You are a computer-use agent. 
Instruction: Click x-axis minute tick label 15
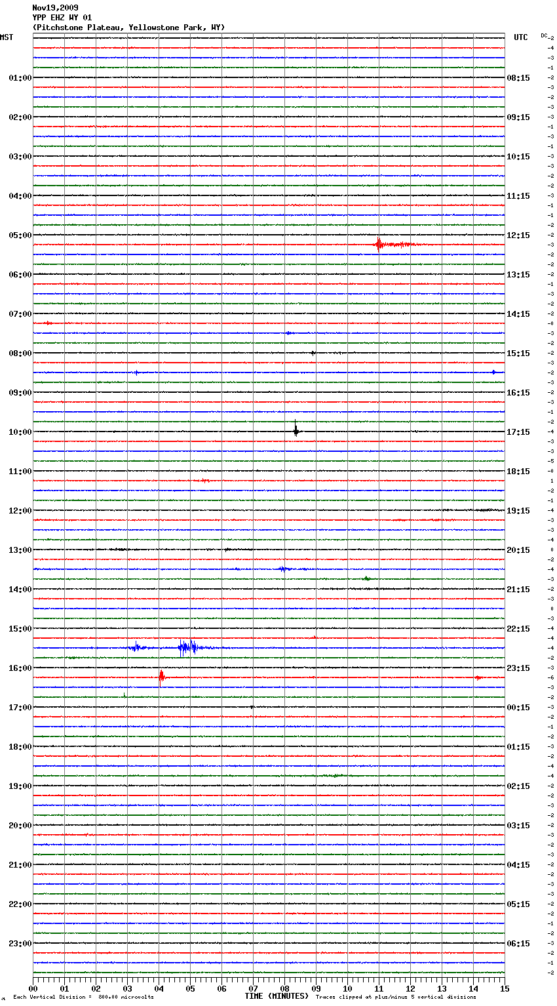click(505, 988)
